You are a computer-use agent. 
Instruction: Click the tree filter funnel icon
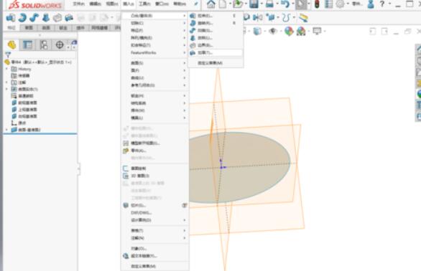tap(8, 55)
